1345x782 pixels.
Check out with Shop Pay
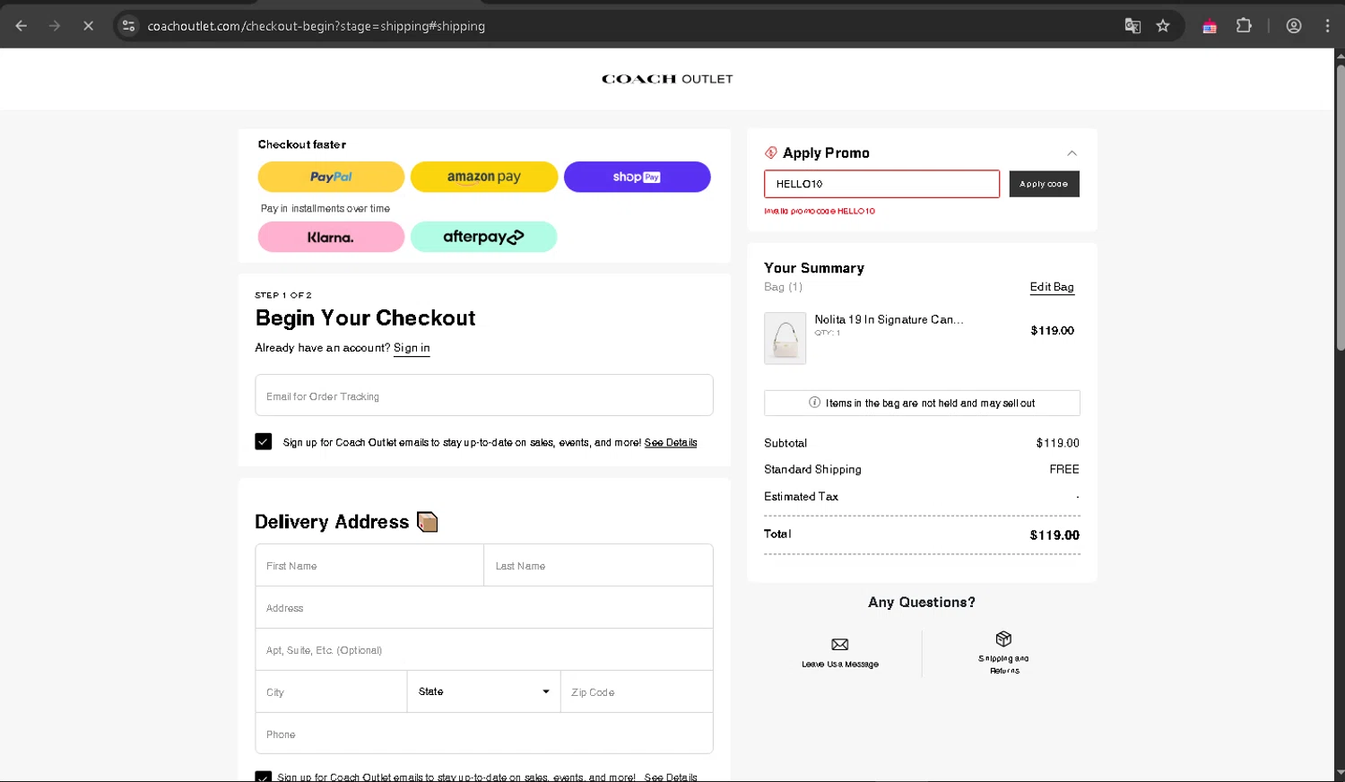[x=637, y=177]
